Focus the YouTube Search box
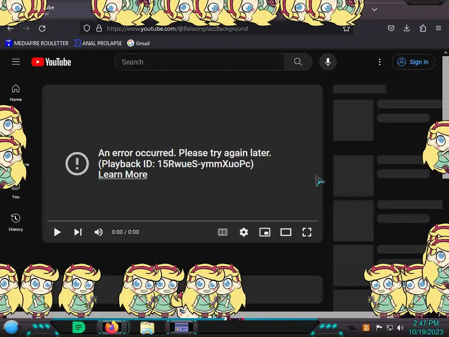Viewport: 449px width, 337px height. 200,62
